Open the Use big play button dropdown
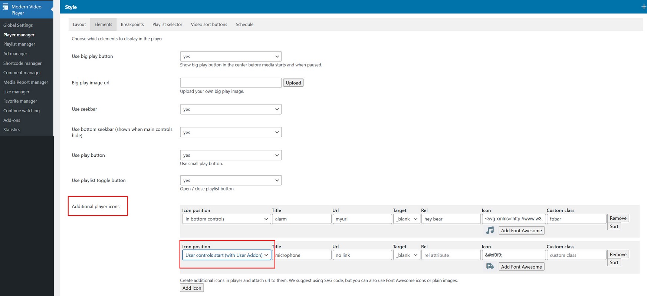The image size is (647, 296). click(230, 56)
